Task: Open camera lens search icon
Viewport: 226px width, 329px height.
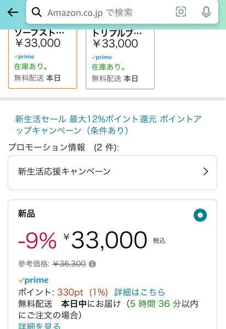Action: [180, 12]
